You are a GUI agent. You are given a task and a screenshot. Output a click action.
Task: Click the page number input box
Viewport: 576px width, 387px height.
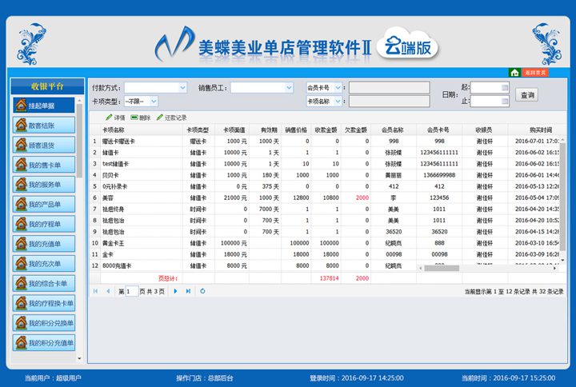pos(131,291)
